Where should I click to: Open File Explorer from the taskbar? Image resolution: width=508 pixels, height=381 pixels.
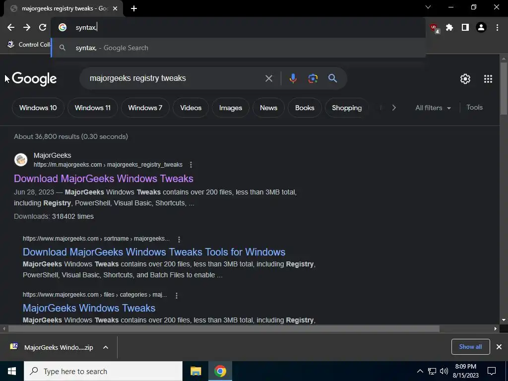click(x=195, y=371)
